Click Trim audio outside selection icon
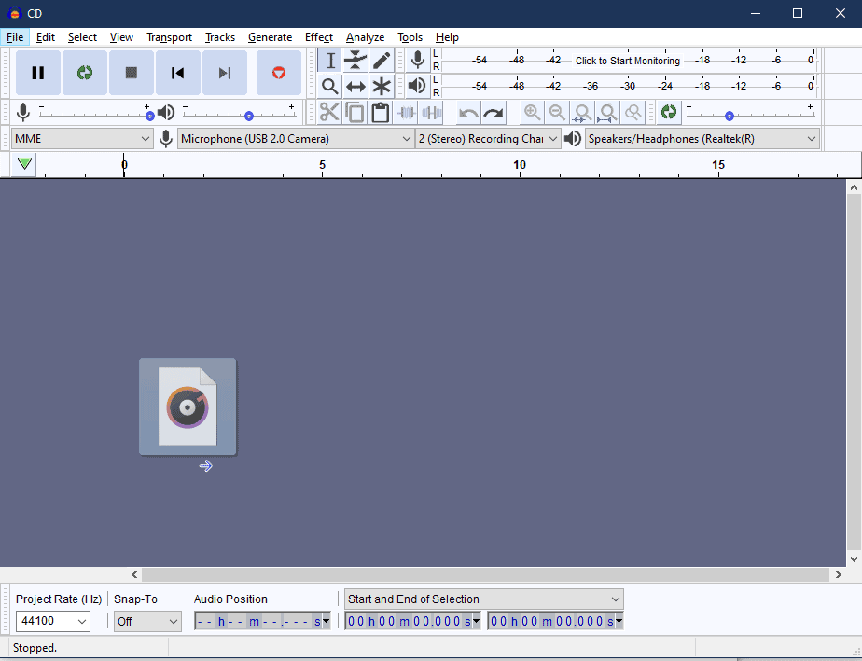The width and height of the screenshot is (862, 661). (x=406, y=113)
